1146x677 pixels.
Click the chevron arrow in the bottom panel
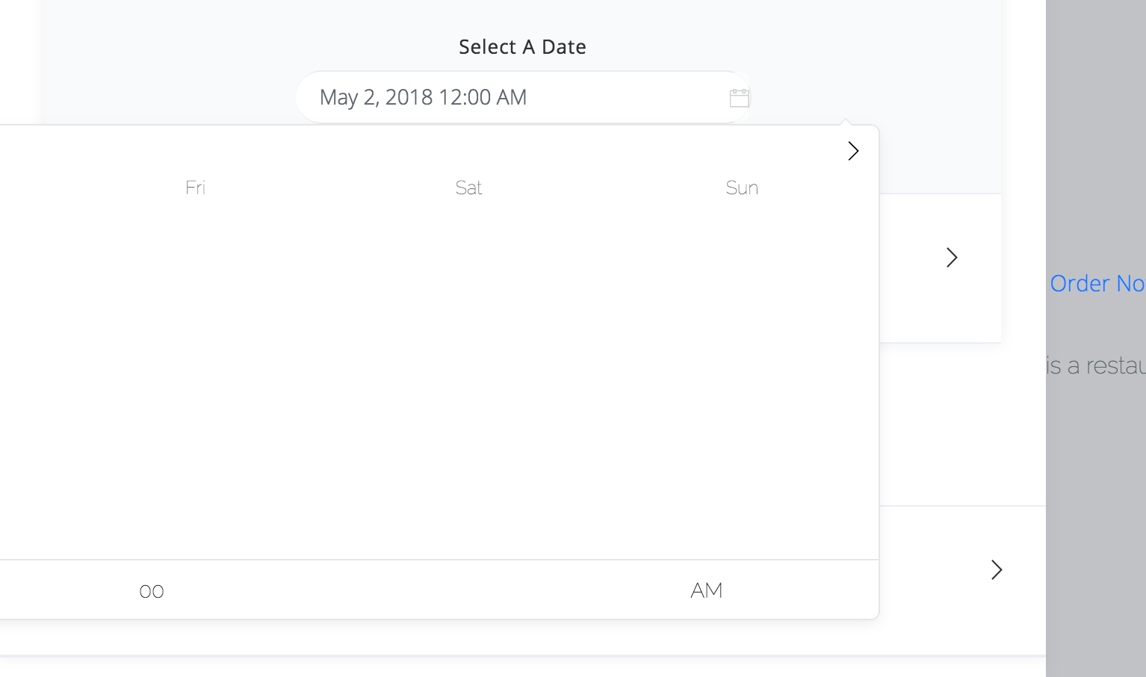click(997, 569)
